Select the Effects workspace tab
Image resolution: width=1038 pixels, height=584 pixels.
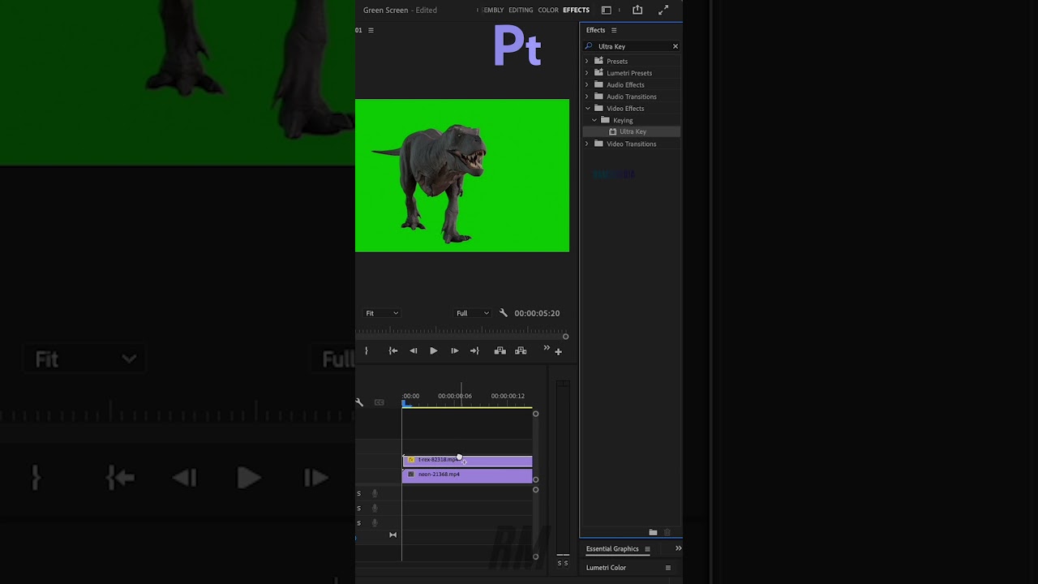[576, 10]
